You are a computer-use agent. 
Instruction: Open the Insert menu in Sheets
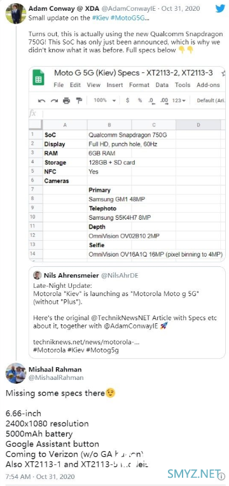click(x=114, y=85)
